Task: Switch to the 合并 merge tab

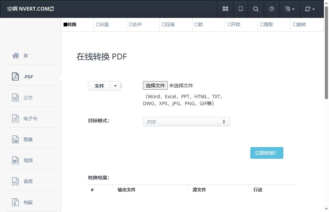Action: [136, 24]
